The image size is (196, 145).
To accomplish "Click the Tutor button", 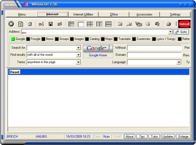I will (x=154, y=137).
